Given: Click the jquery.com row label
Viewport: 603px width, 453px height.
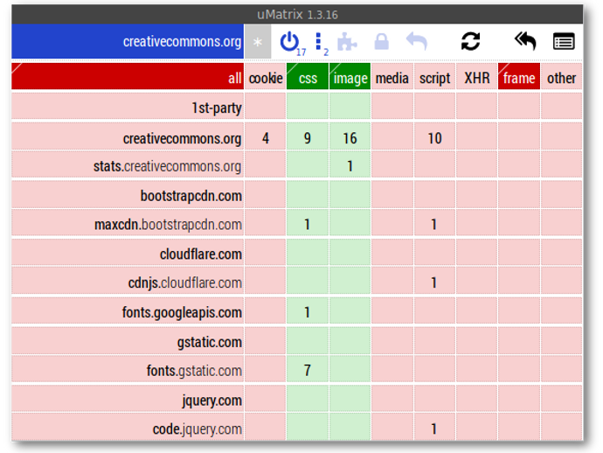Looking at the screenshot, I should [x=128, y=399].
